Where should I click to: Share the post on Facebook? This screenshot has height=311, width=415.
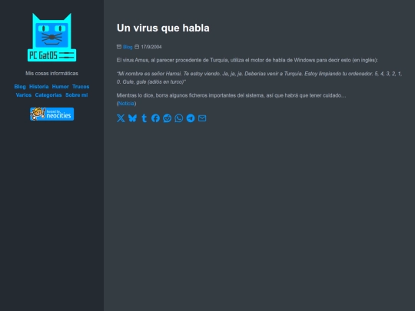click(x=155, y=118)
